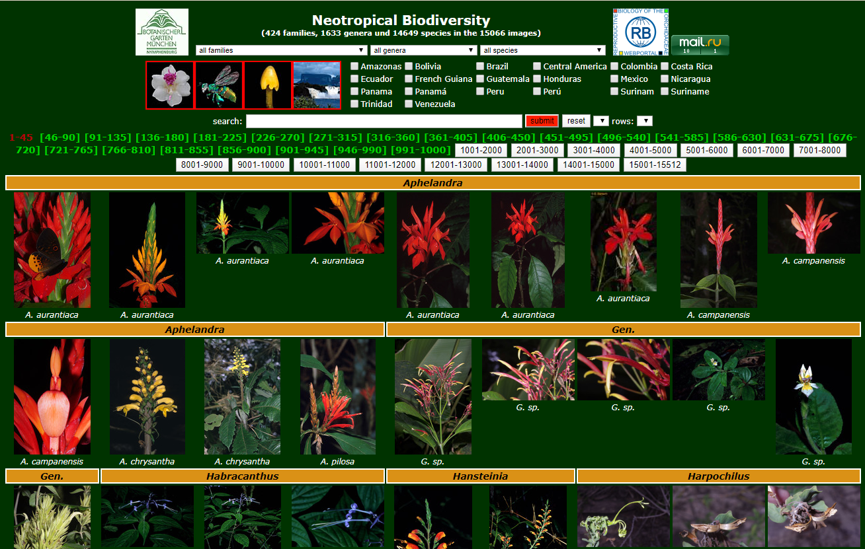Click the 1001-2000 range button

[x=481, y=150]
